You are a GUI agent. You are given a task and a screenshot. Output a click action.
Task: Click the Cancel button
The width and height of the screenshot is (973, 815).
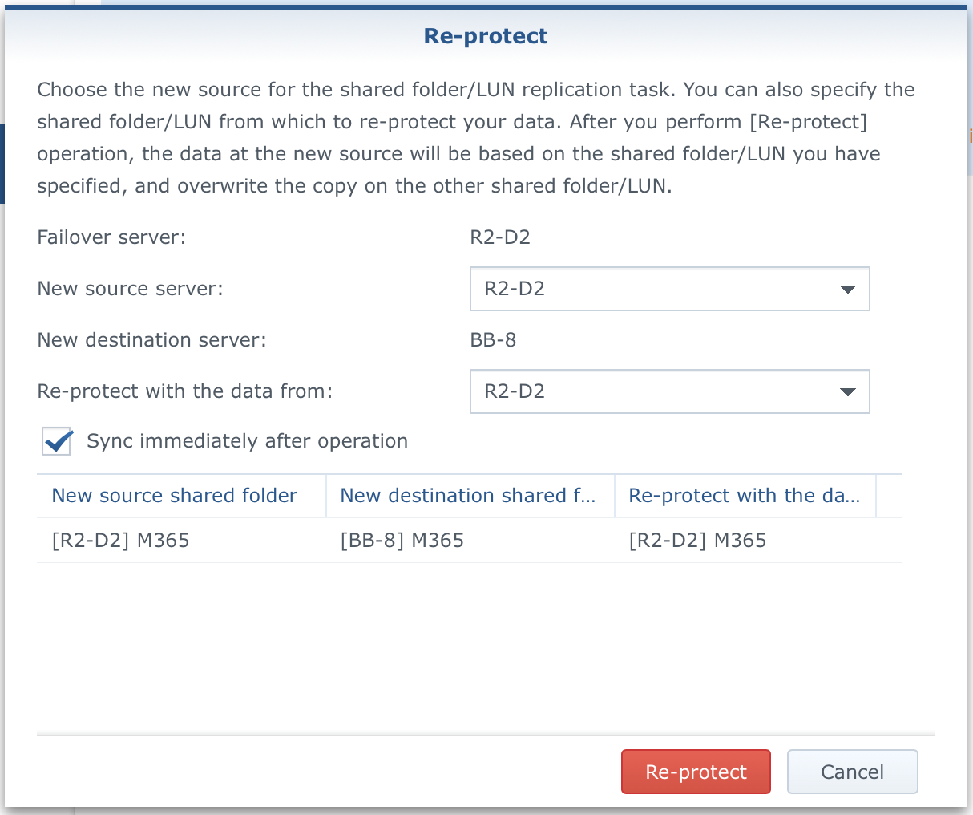pos(852,772)
